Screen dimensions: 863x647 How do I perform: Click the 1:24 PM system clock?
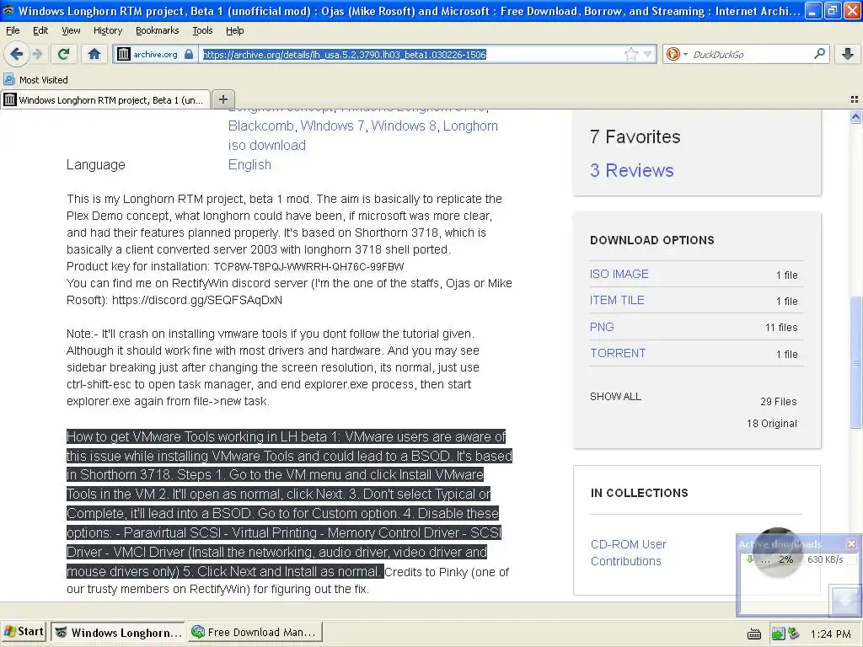click(x=830, y=634)
